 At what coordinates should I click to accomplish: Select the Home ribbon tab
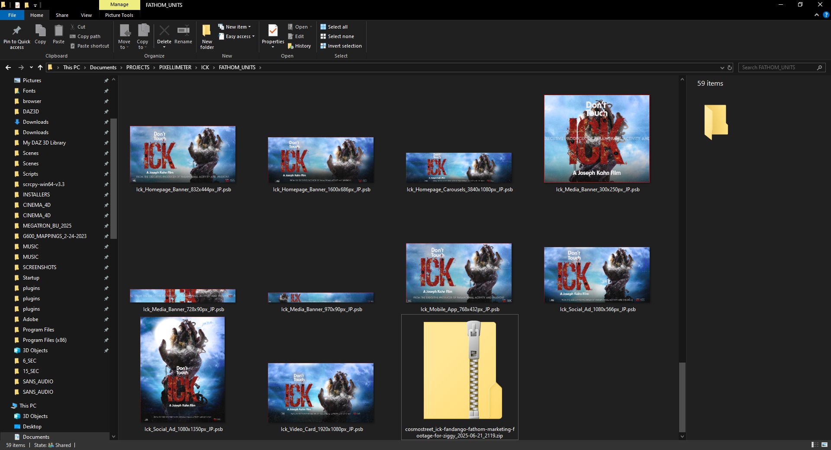[x=37, y=15]
